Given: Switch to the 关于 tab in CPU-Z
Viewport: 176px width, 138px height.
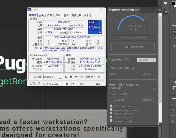Looking at the screenshot, I should point(86,15).
